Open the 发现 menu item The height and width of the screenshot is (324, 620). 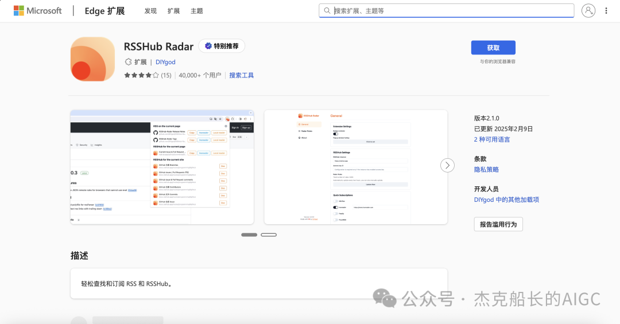pos(150,11)
